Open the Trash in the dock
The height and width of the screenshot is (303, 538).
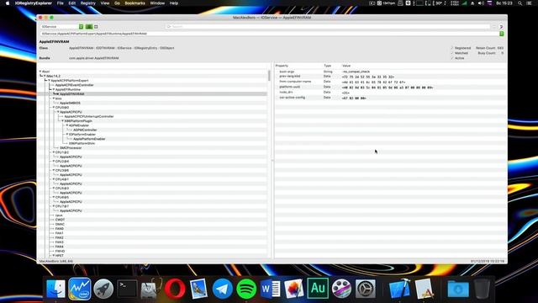482,289
